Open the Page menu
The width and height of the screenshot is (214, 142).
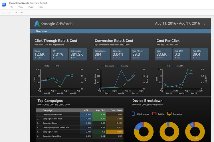31,7
